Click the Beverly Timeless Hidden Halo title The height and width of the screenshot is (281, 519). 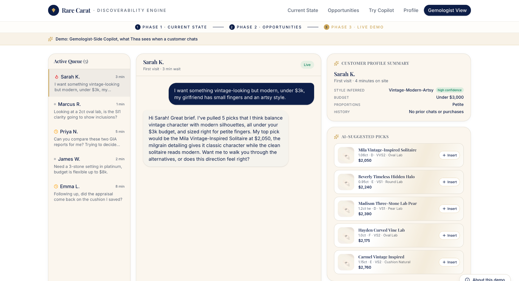coord(386,177)
